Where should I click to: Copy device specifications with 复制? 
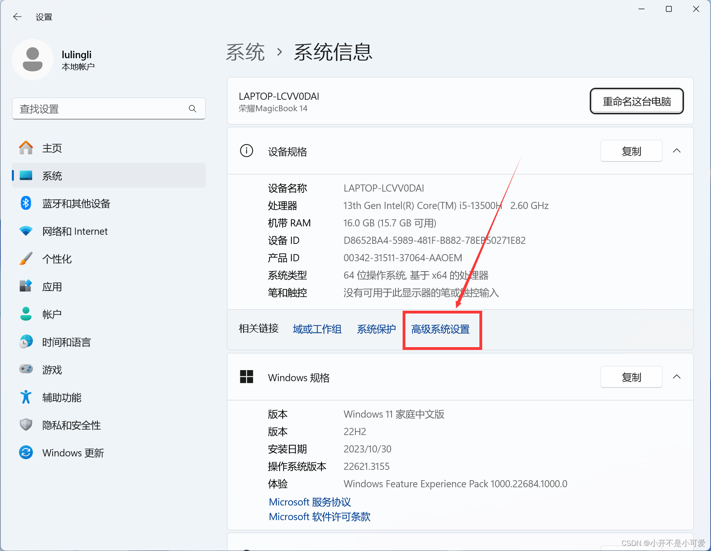tap(631, 151)
